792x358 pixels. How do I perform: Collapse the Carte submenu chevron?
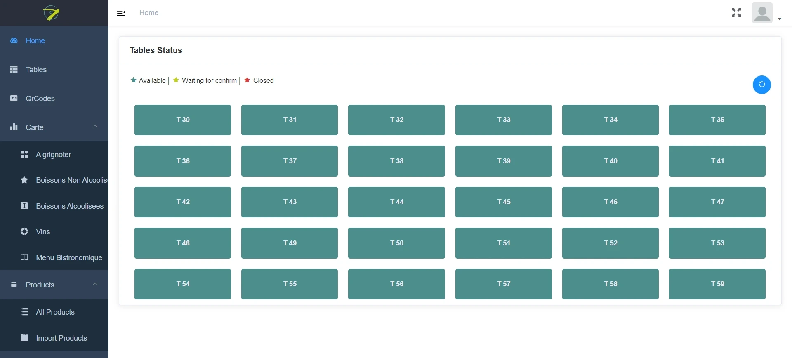point(95,127)
